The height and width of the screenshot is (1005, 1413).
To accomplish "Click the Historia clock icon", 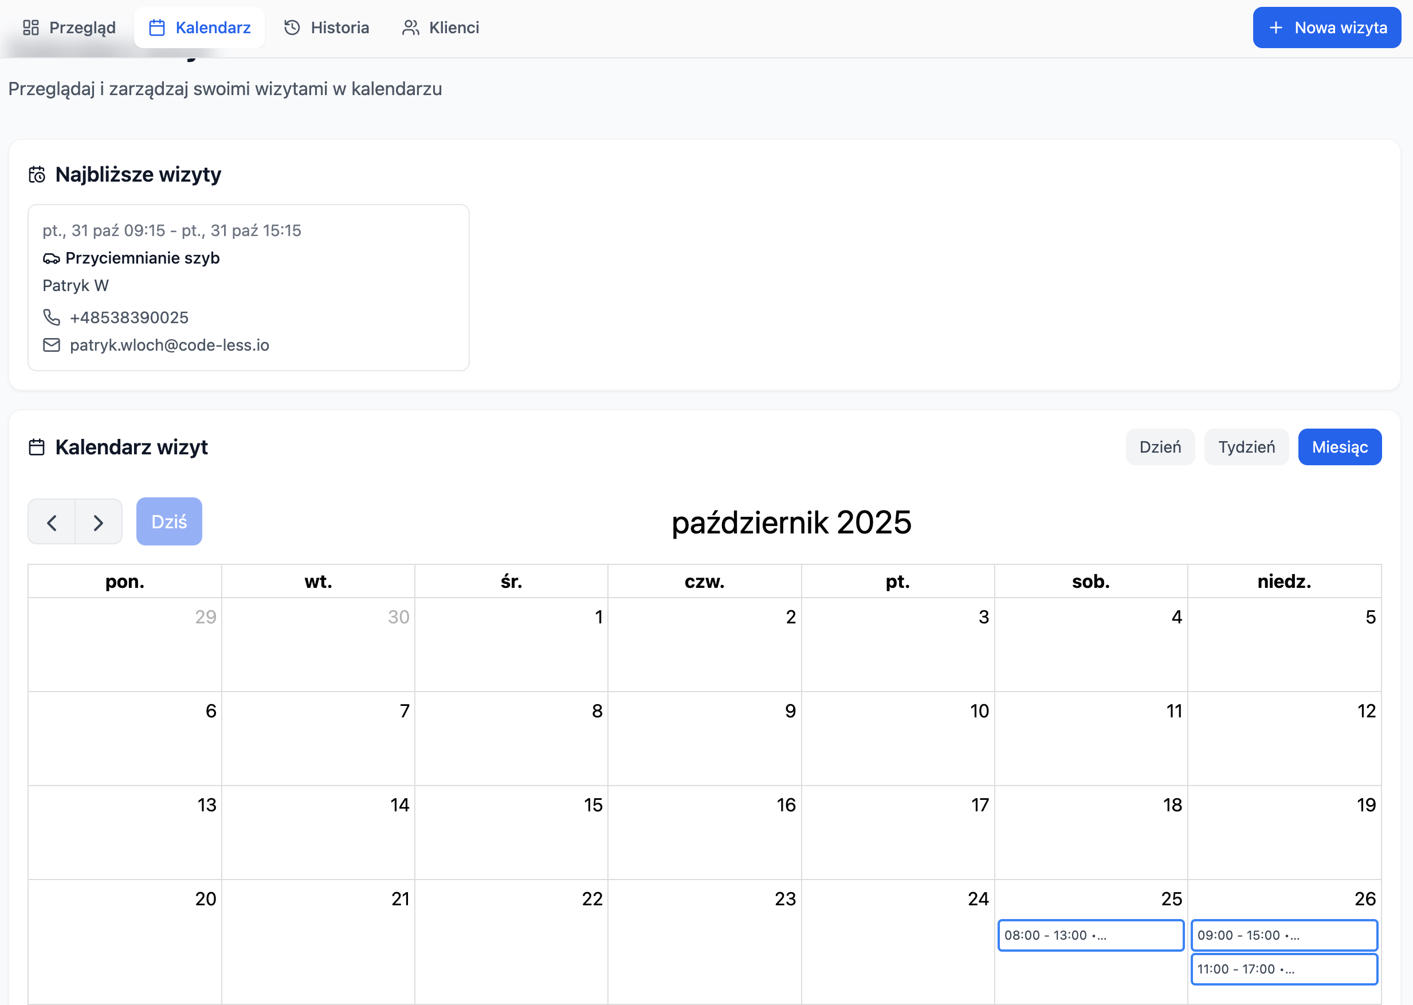I will tap(292, 28).
